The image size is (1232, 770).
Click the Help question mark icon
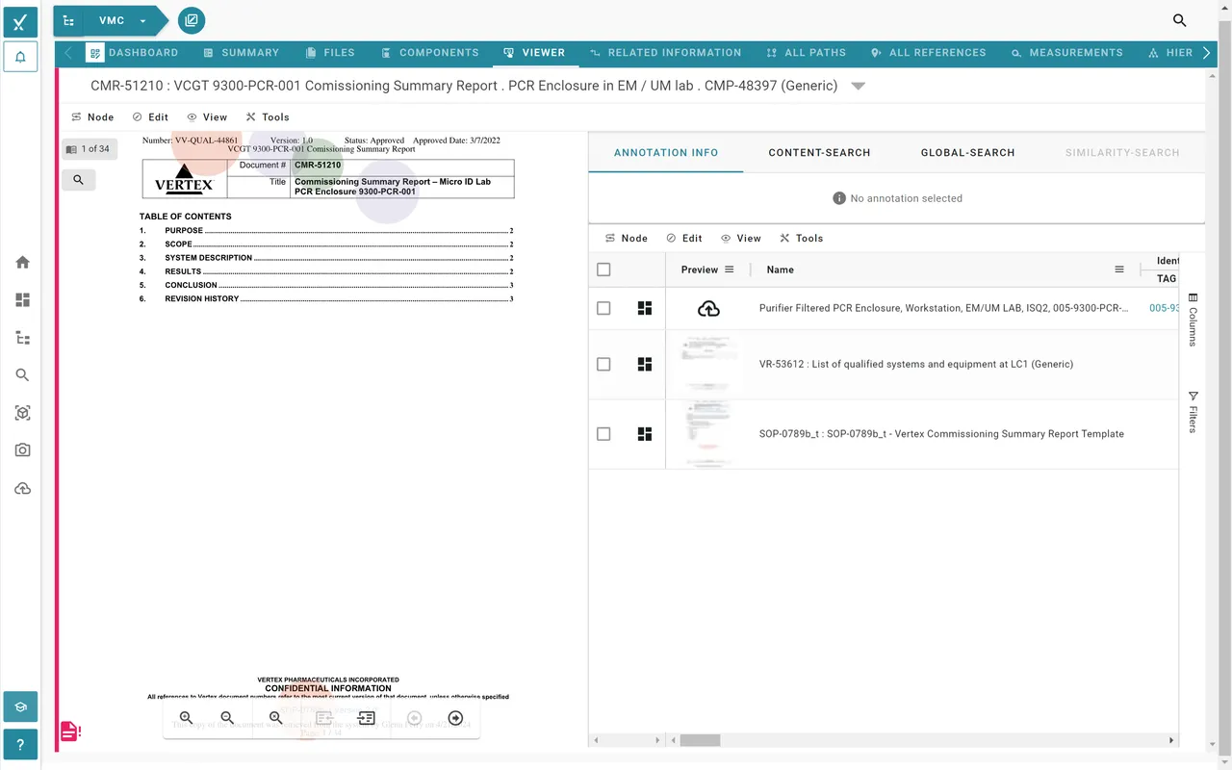tap(20, 744)
